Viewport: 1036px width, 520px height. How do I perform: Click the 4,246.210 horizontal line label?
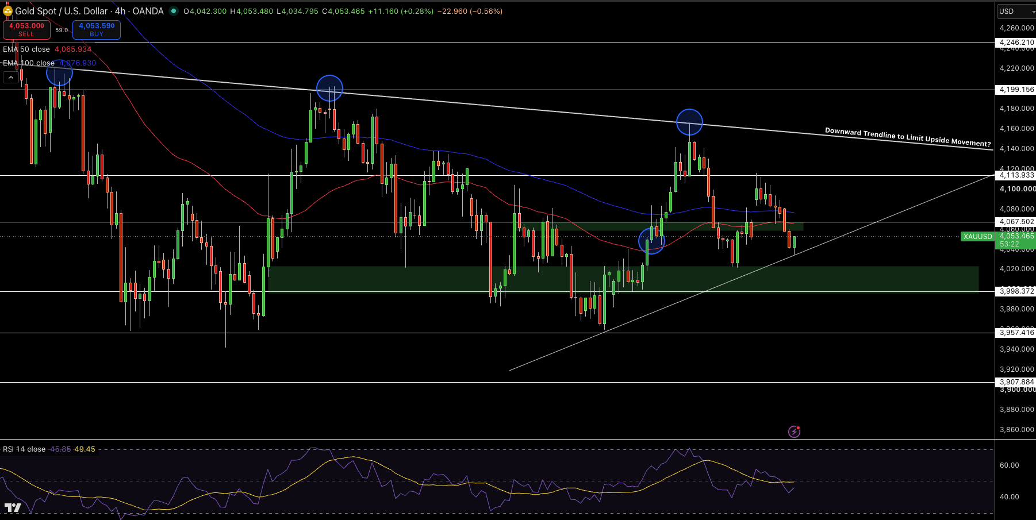(1016, 43)
